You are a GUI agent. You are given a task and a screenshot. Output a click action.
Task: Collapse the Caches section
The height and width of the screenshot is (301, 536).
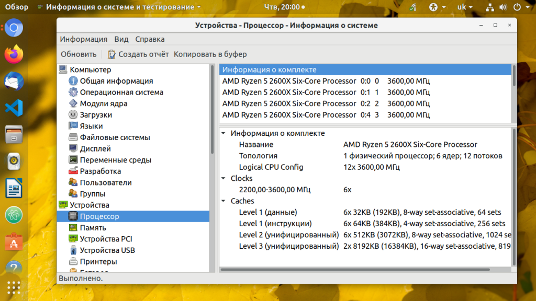pos(224,201)
